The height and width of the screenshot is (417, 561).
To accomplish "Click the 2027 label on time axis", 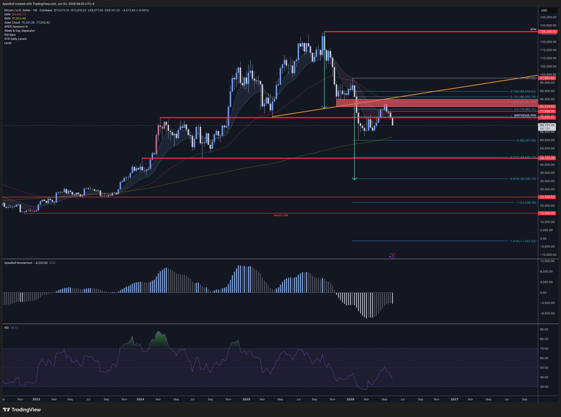I will (454, 400).
